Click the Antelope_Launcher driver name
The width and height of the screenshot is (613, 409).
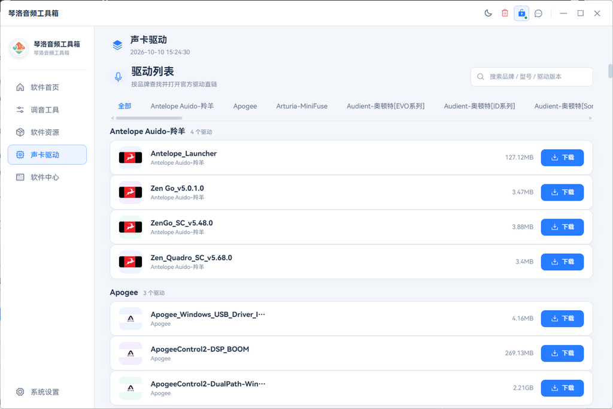pos(184,154)
